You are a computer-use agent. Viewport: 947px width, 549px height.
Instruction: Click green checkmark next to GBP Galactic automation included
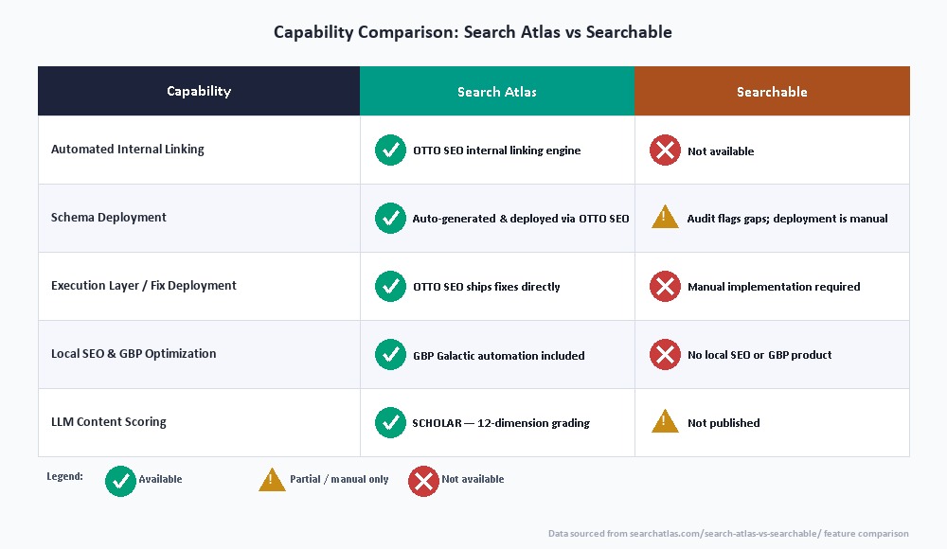[390, 355]
